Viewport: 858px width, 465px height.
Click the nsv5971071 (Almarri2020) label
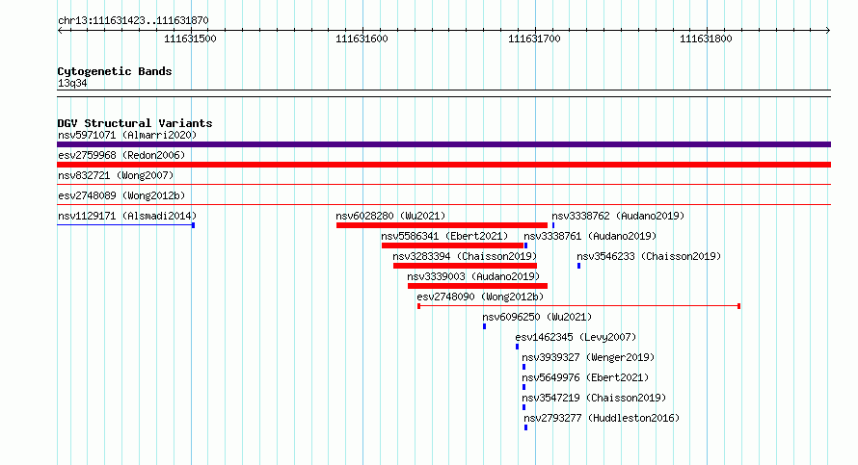[x=127, y=135]
